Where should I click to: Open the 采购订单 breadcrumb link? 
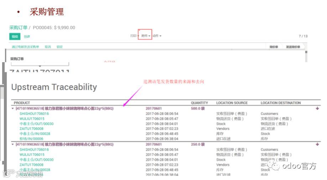(19, 28)
